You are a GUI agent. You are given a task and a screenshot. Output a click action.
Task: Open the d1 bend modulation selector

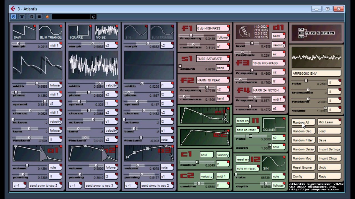point(279,36)
